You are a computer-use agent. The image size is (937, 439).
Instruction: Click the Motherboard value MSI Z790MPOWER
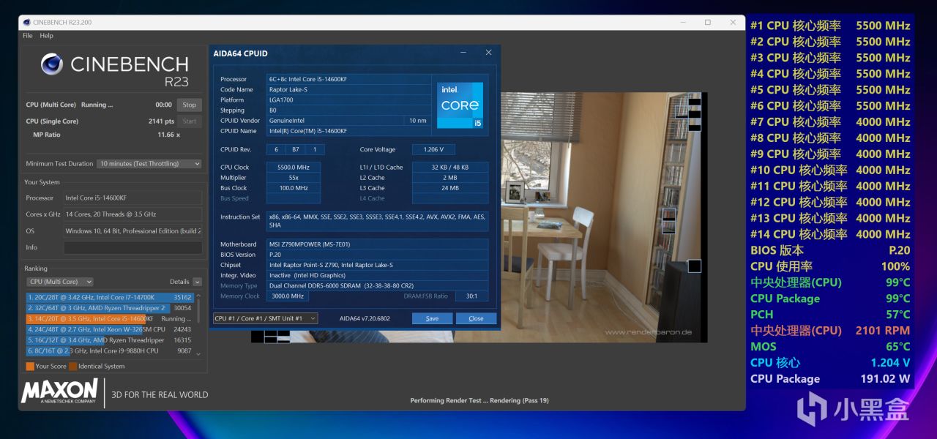(x=377, y=244)
